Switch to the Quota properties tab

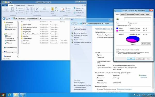tap(147, 14)
